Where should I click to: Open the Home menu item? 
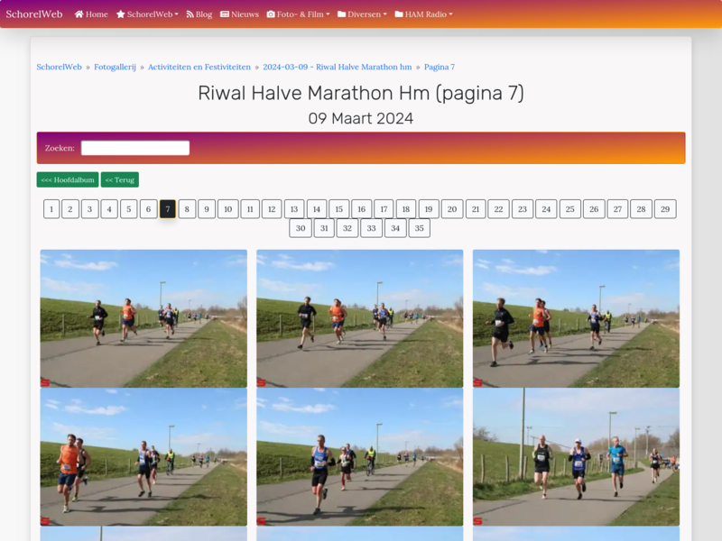click(x=91, y=14)
